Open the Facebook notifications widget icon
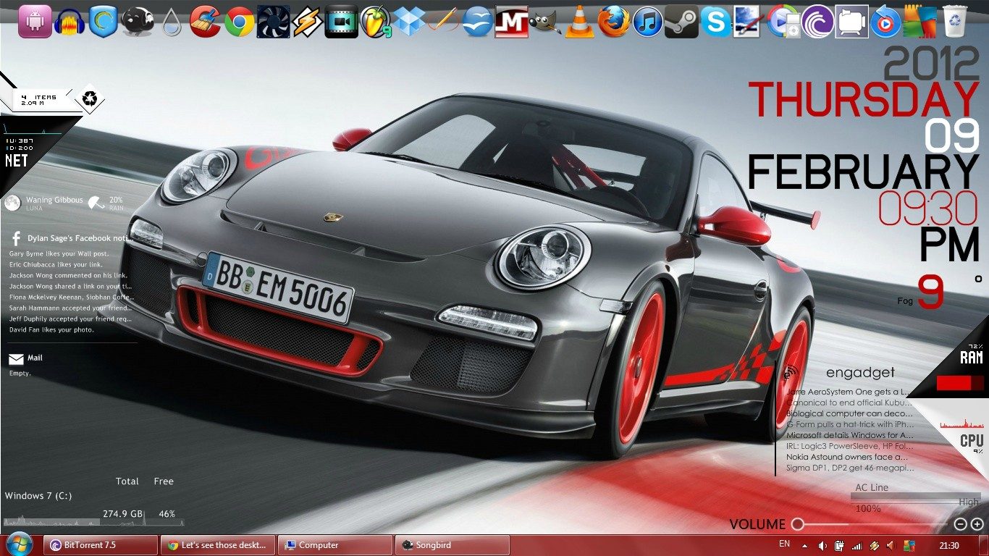This screenshot has width=989, height=556. pyautogui.click(x=15, y=238)
